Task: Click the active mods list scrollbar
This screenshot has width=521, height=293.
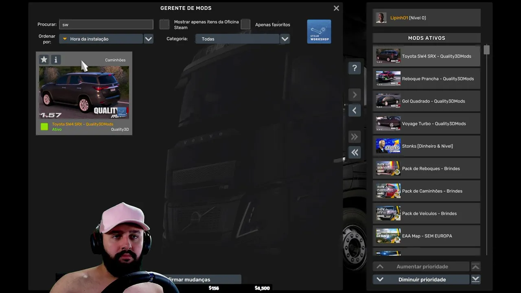Action: click(486, 50)
